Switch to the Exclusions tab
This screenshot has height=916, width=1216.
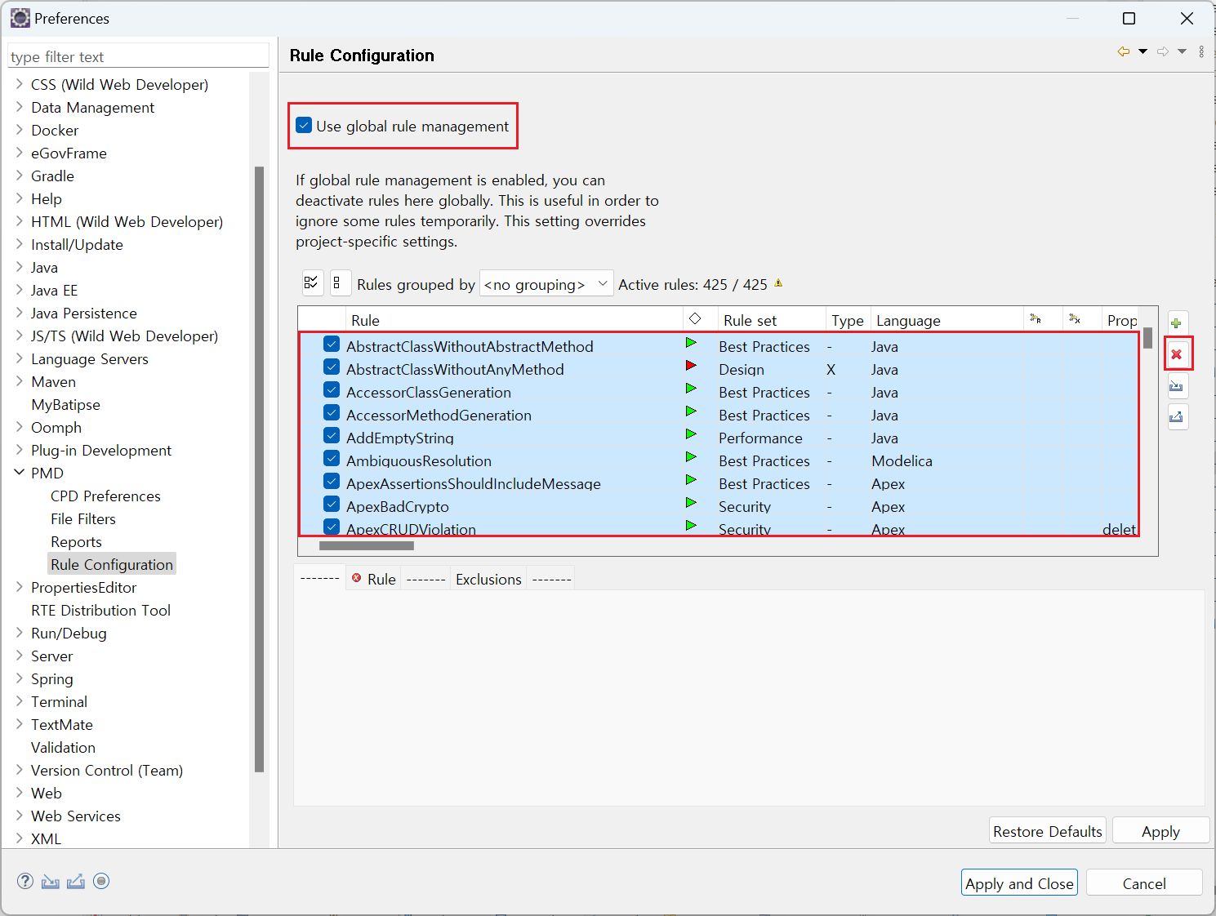pos(488,579)
